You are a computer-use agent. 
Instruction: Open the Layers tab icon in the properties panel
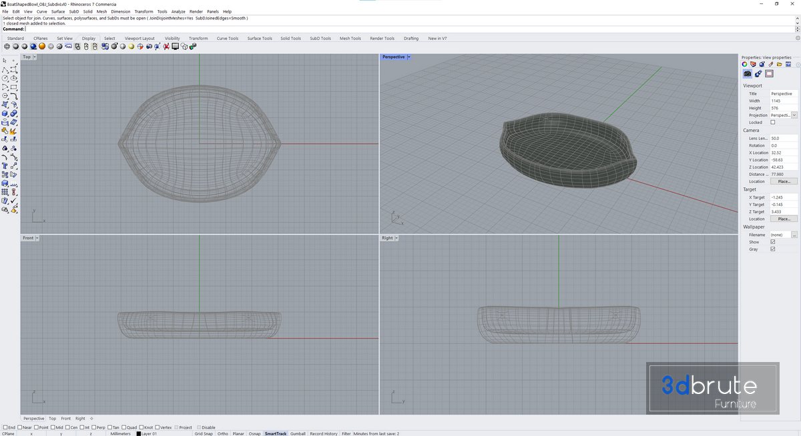[x=753, y=65]
